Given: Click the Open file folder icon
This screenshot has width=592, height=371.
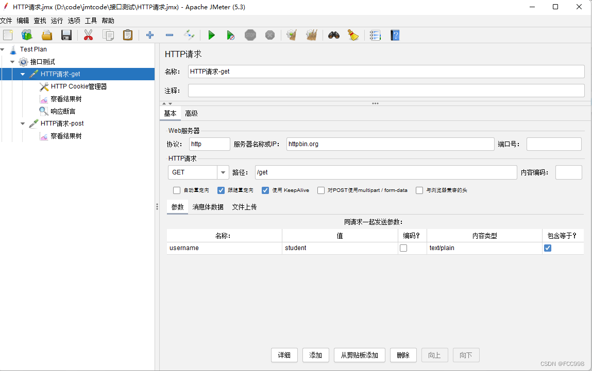Looking at the screenshot, I should pos(47,35).
